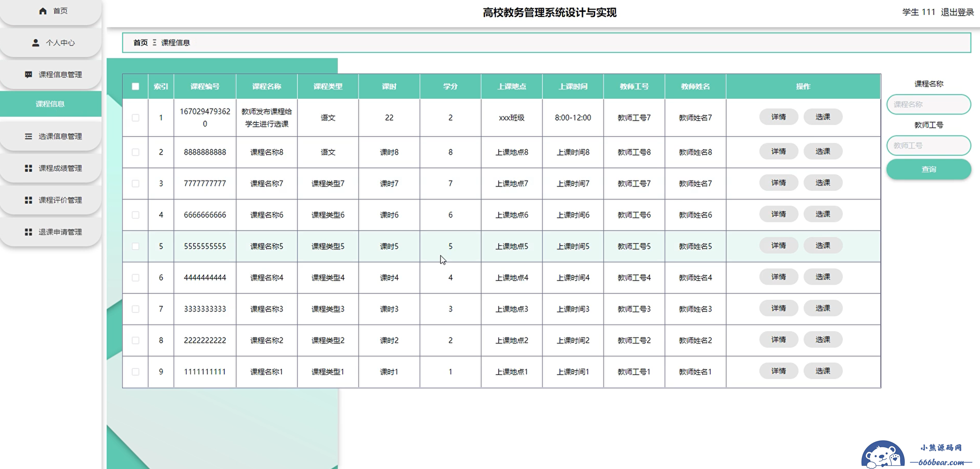The image size is (980, 469).
Task: Click the 首页 breadcrumb link
Action: click(x=140, y=43)
